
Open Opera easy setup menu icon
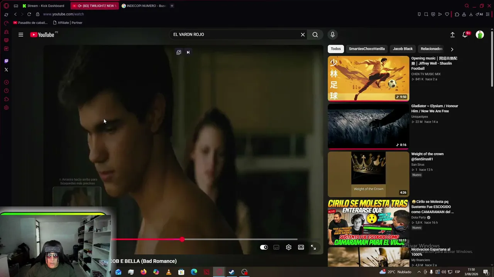[488, 14]
